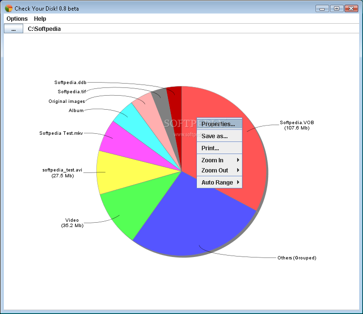
Task: Click the Original images label
Action: (67, 101)
